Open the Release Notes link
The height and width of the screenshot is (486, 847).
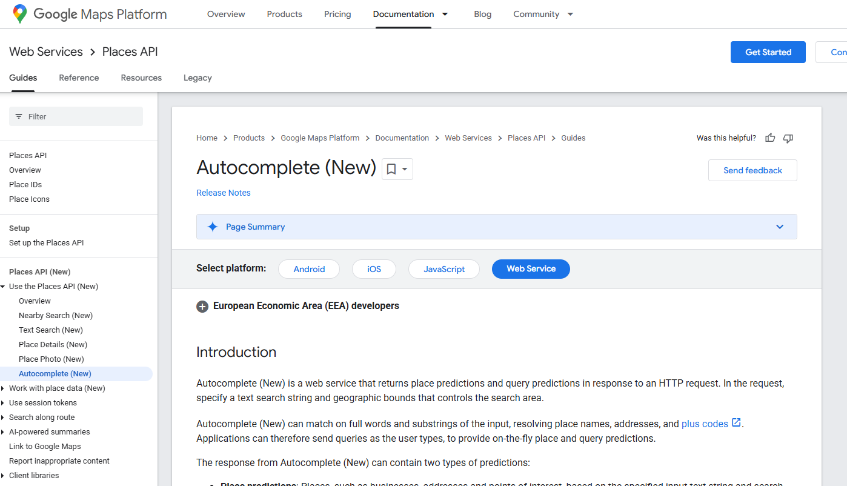(x=223, y=192)
